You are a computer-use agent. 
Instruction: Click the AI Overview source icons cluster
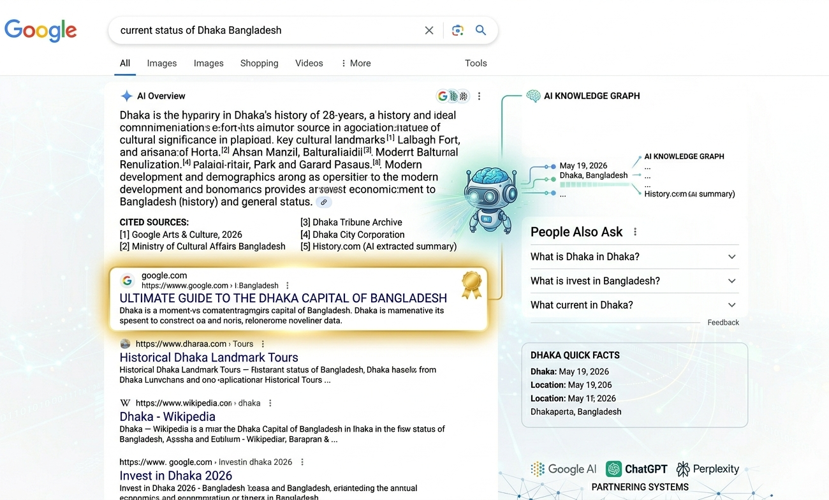point(452,96)
